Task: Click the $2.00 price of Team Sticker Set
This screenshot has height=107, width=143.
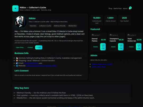Action: (139, 40)
